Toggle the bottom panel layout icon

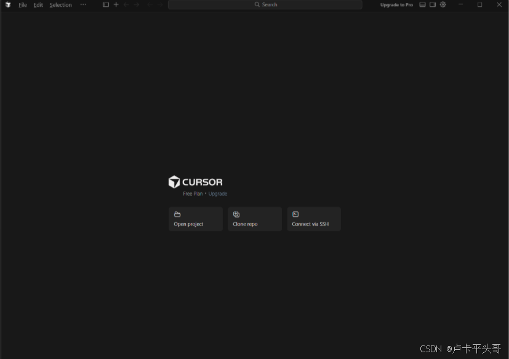[422, 4]
